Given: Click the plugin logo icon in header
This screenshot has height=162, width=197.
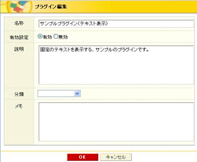Looking at the screenshot, I should pyautogui.click(x=19, y=7).
